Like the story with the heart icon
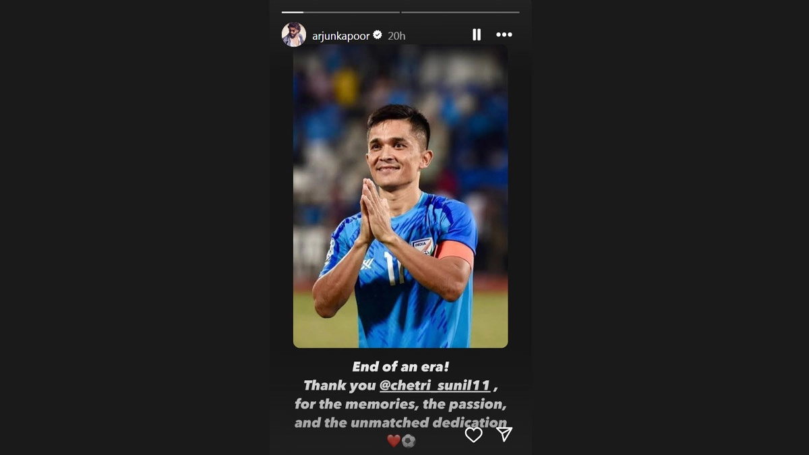 (x=474, y=435)
